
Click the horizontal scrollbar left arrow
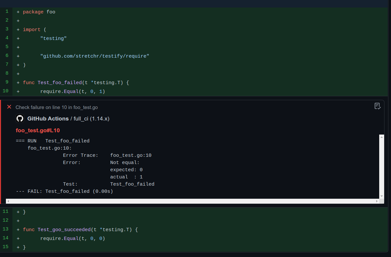(x=8, y=201)
